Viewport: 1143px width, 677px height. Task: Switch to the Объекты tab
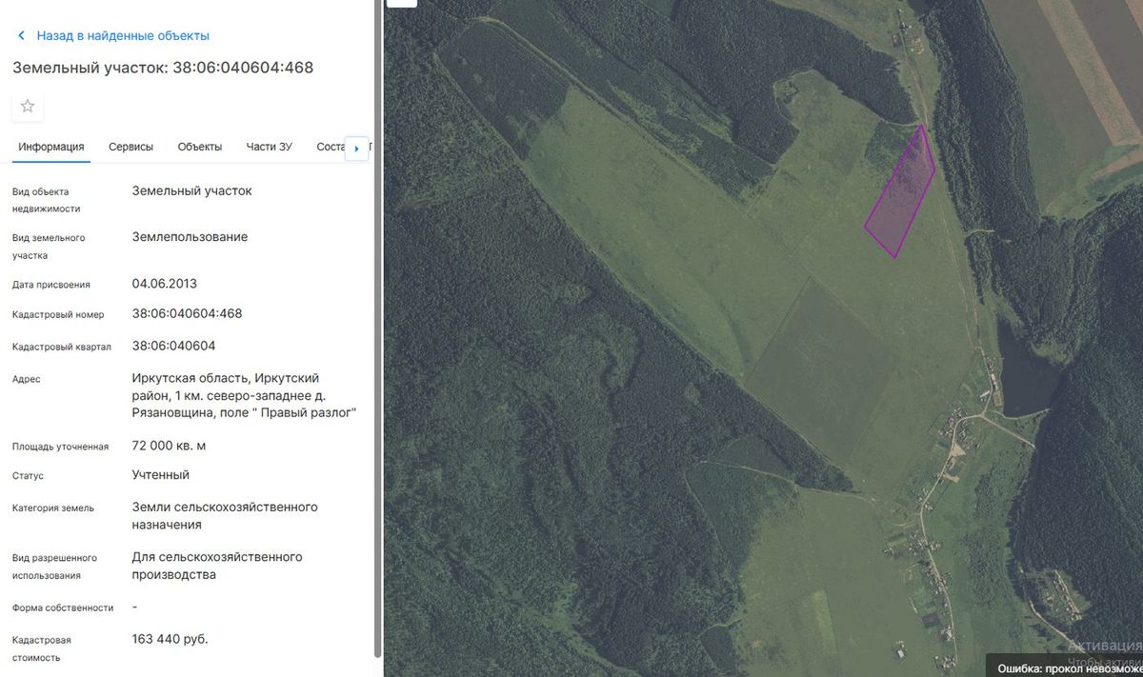point(200,147)
